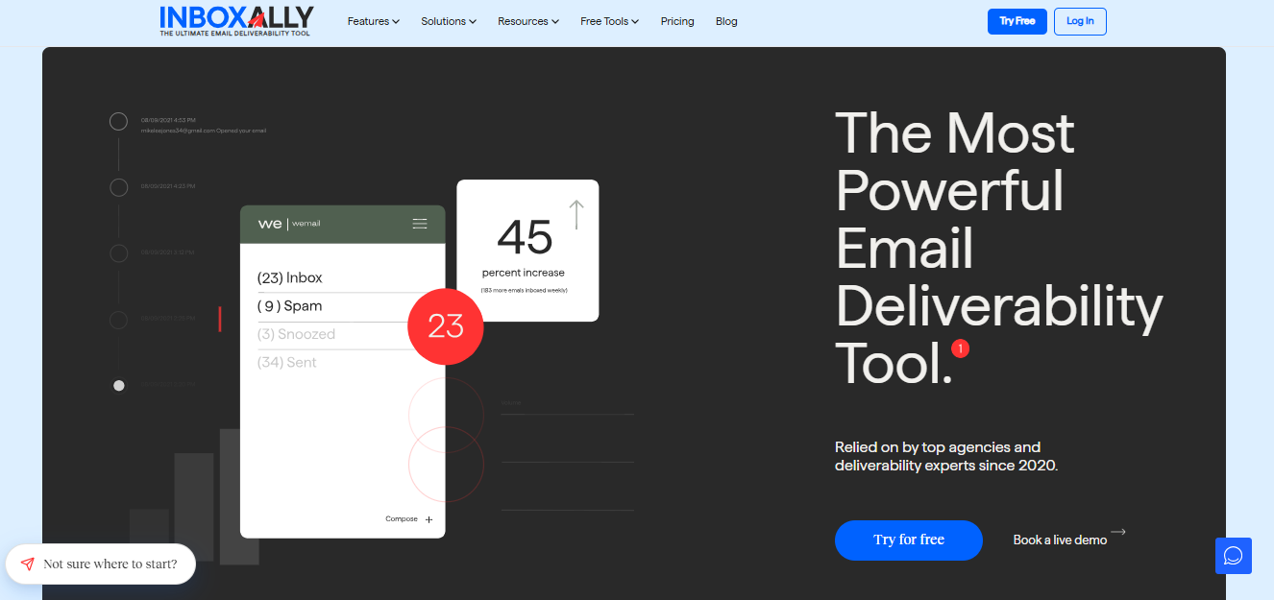Screen dimensions: 1274x600
Task: Open the blue live chat bubble icon
Action: pos(1233,556)
